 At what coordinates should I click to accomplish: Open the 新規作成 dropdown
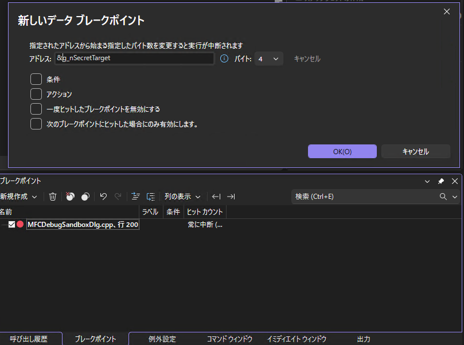tap(18, 197)
